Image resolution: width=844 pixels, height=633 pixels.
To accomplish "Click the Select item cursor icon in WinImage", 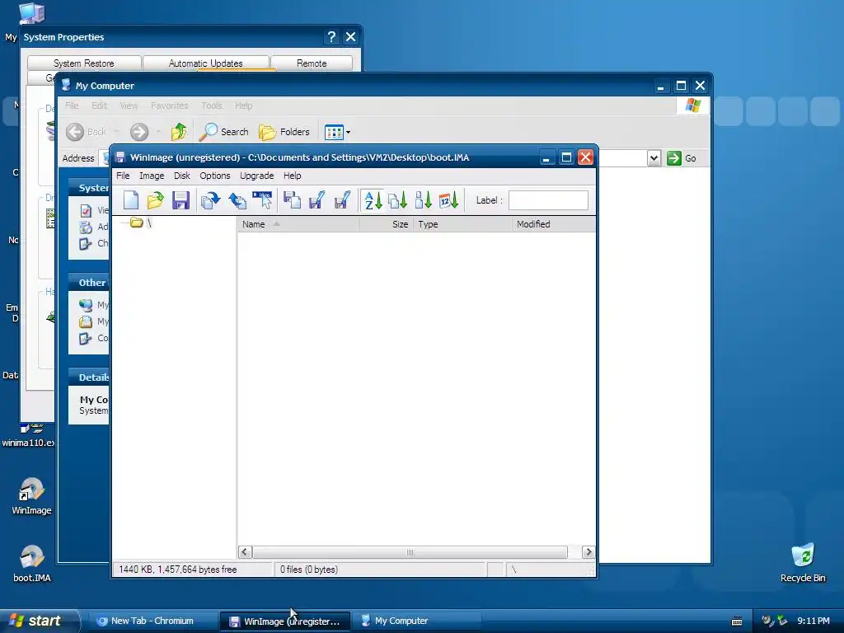I will point(263,200).
